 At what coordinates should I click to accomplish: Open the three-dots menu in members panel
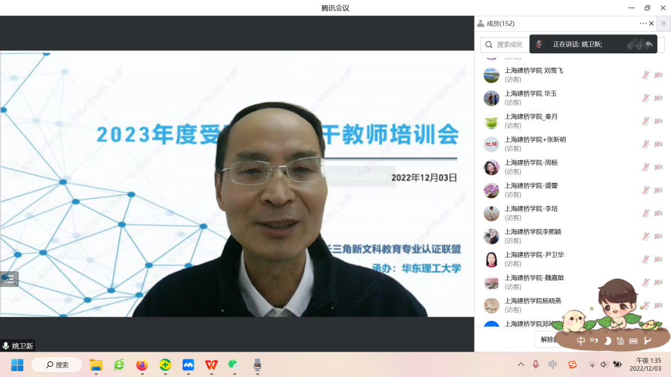(643, 23)
